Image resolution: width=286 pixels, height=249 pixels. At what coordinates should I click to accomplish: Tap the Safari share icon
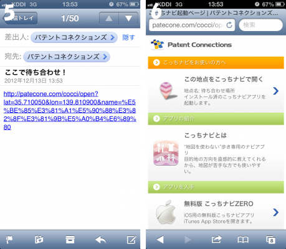(217, 240)
